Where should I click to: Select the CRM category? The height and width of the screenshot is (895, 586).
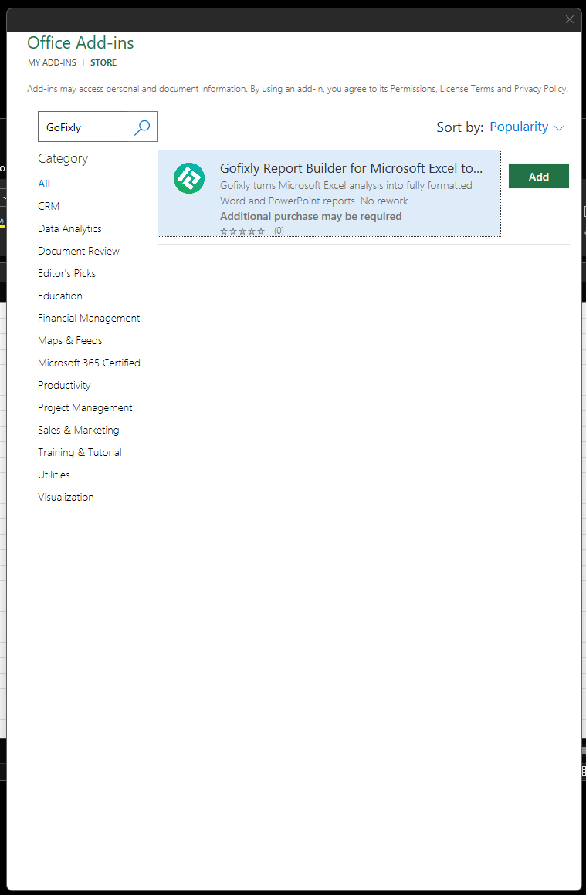[49, 206]
